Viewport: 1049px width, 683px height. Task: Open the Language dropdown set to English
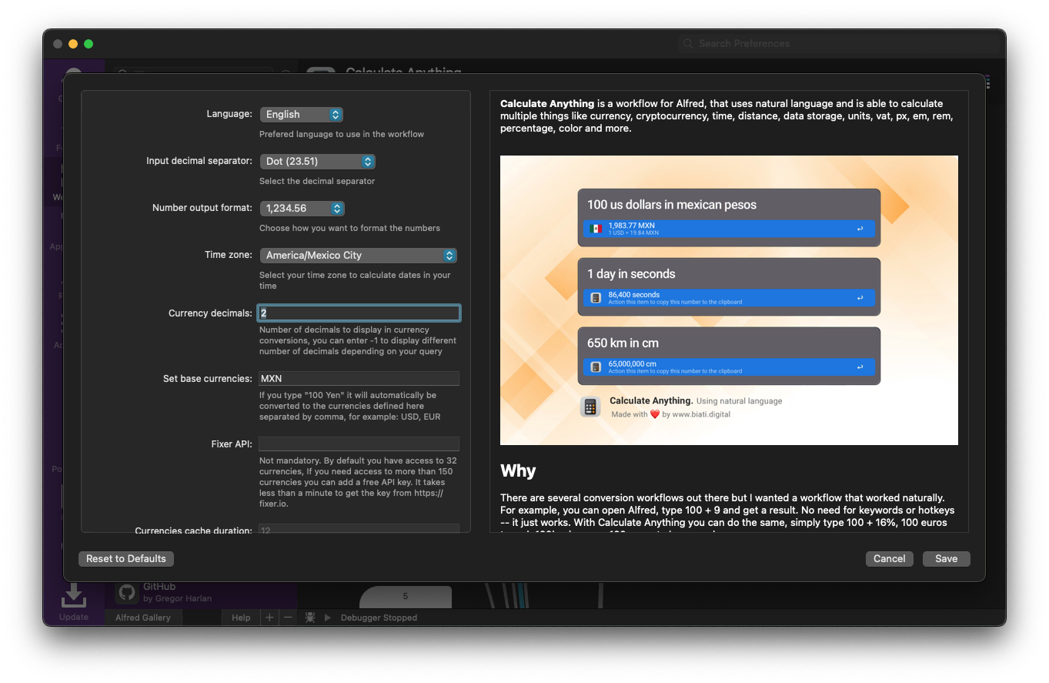[301, 114]
